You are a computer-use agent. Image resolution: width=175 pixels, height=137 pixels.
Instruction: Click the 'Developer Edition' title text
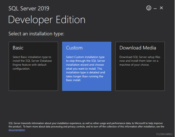click(x=47, y=20)
